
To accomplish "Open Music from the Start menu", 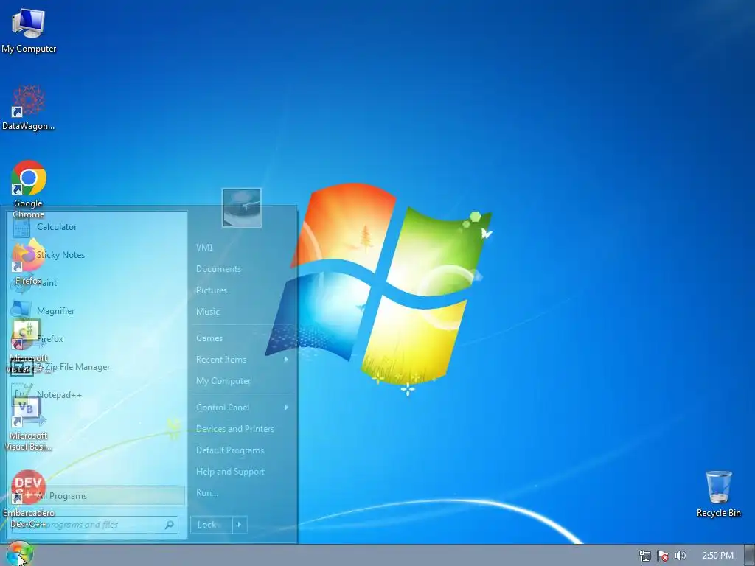I will click(x=207, y=312).
